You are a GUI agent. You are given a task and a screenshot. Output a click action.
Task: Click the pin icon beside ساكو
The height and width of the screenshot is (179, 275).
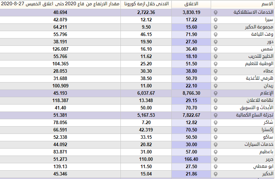[x=216, y=137]
